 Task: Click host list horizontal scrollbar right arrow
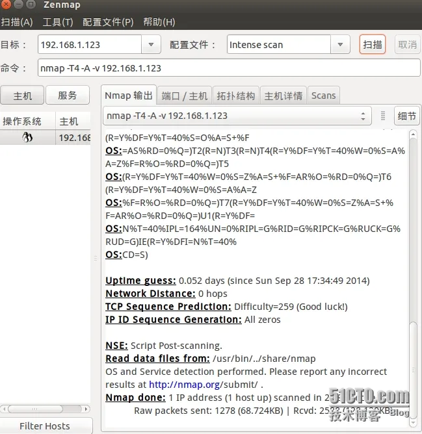[x=86, y=409]
